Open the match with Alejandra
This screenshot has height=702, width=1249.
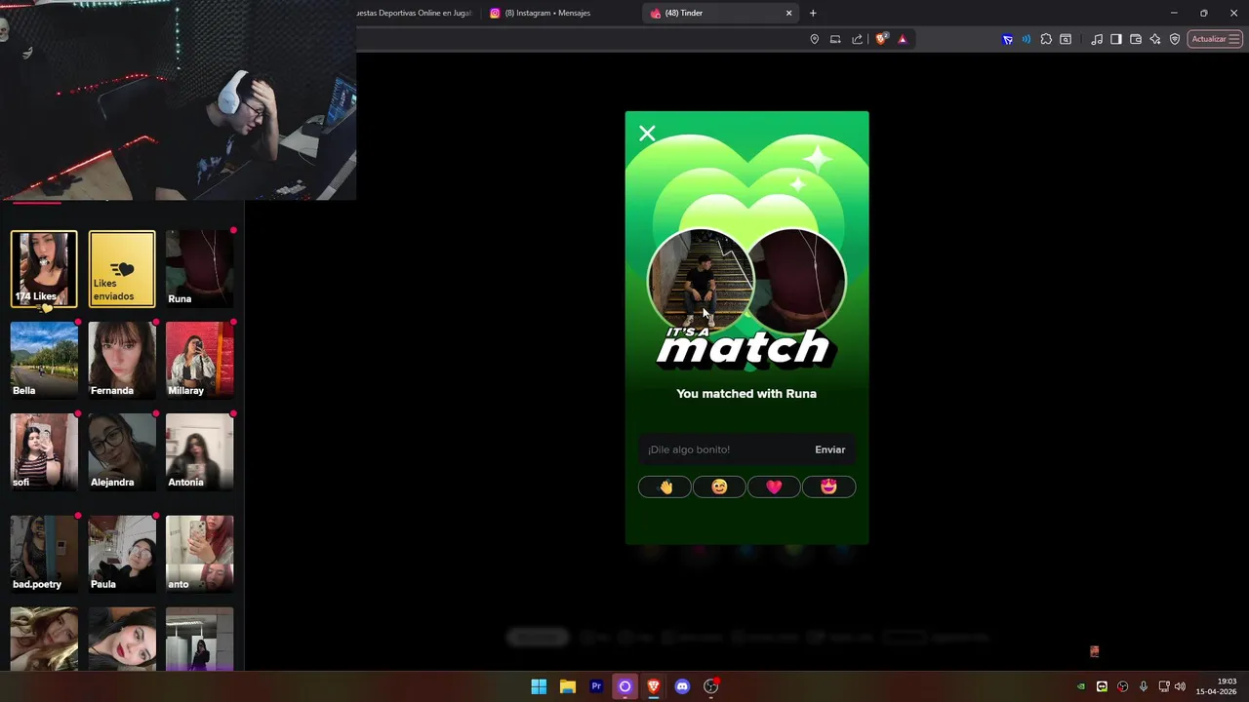click(122, 452)
